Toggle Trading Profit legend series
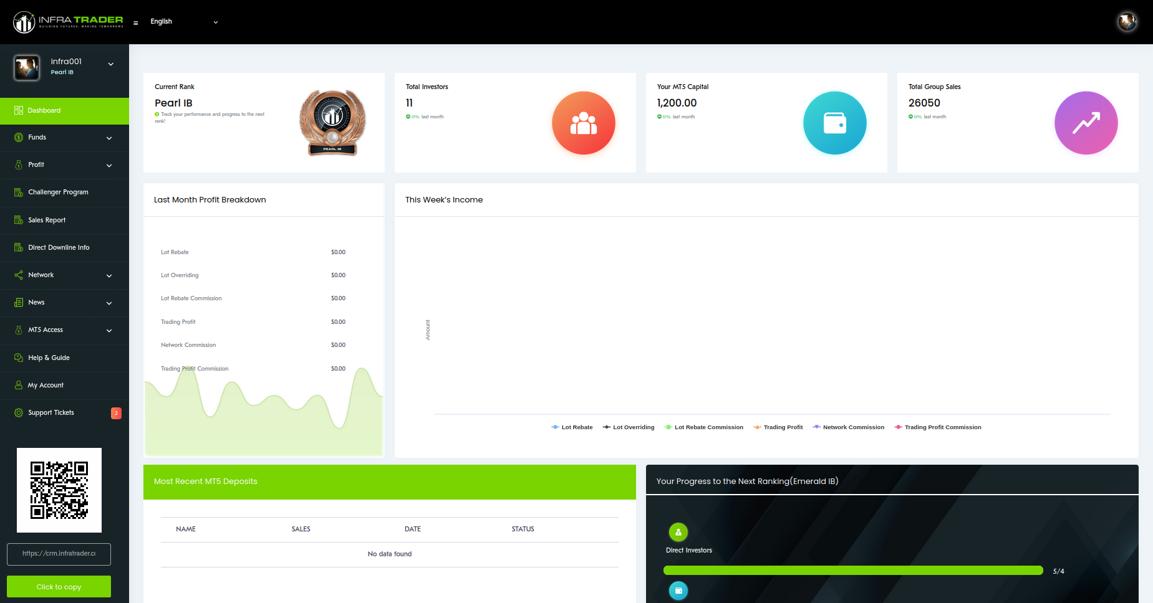The image size is (1153, 603). click(778, 427)
